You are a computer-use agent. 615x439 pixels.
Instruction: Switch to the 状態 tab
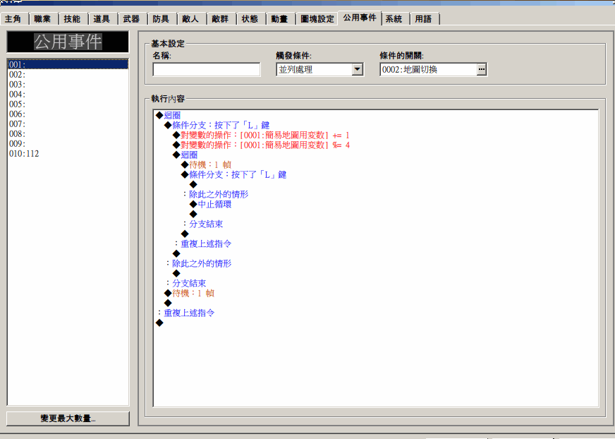click(250, 19)
